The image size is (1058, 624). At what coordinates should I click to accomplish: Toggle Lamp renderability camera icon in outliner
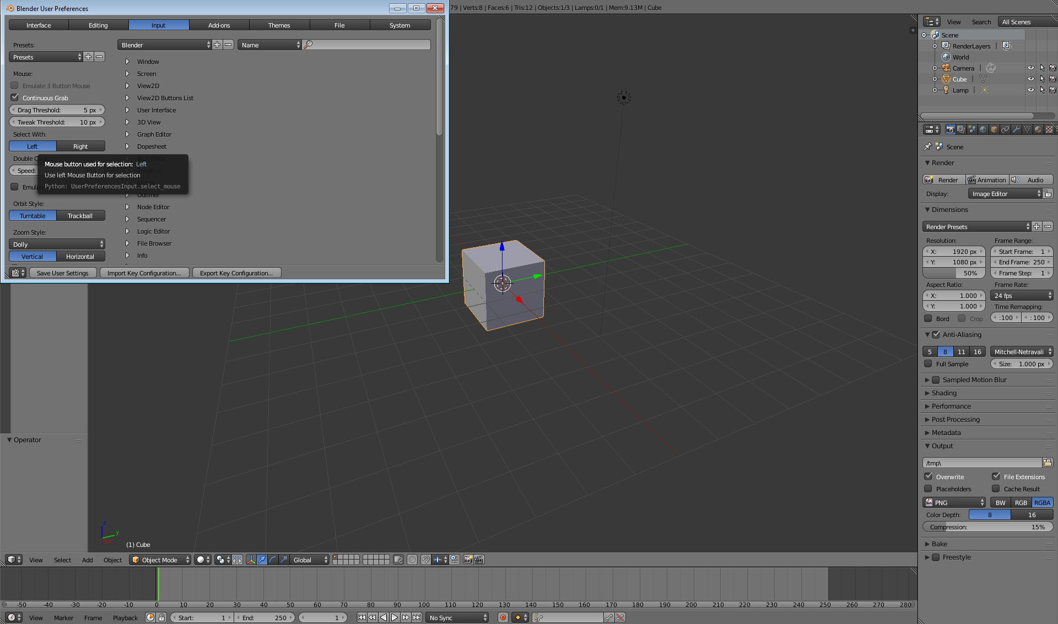pos(1052,90)
